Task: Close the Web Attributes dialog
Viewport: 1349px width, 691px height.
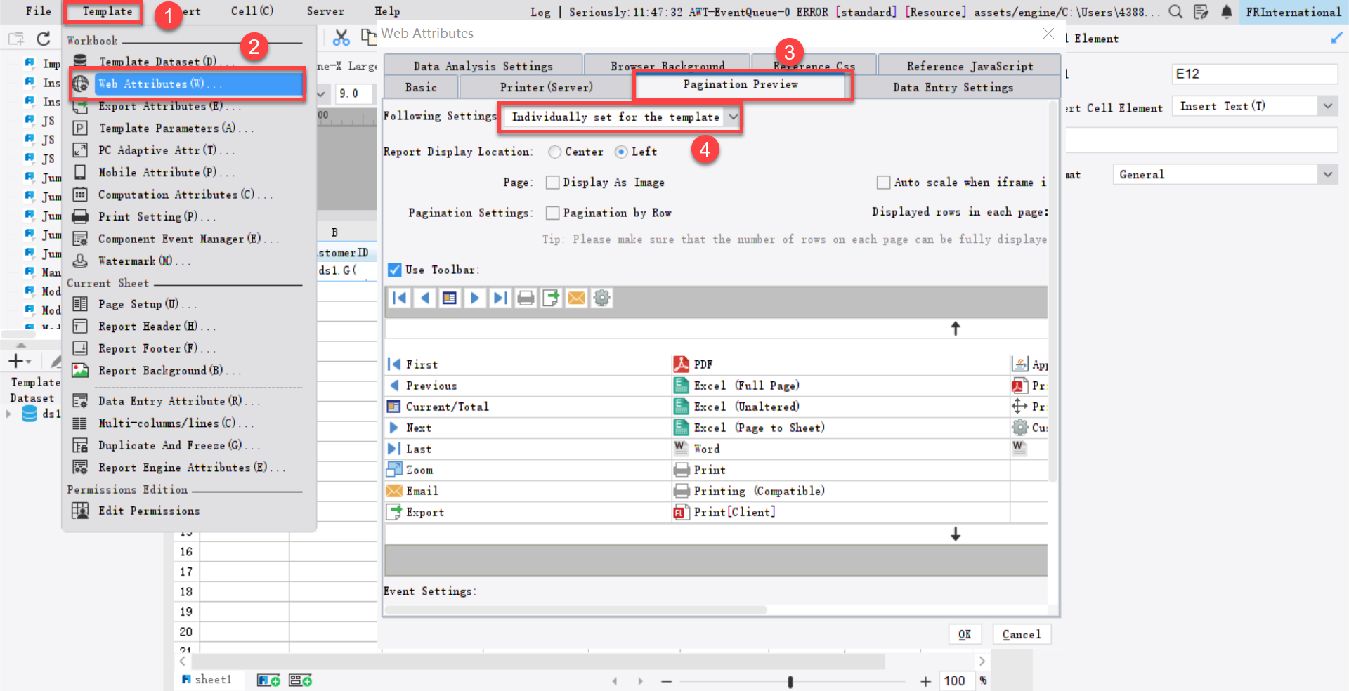Action: (x=1048, y=33)
